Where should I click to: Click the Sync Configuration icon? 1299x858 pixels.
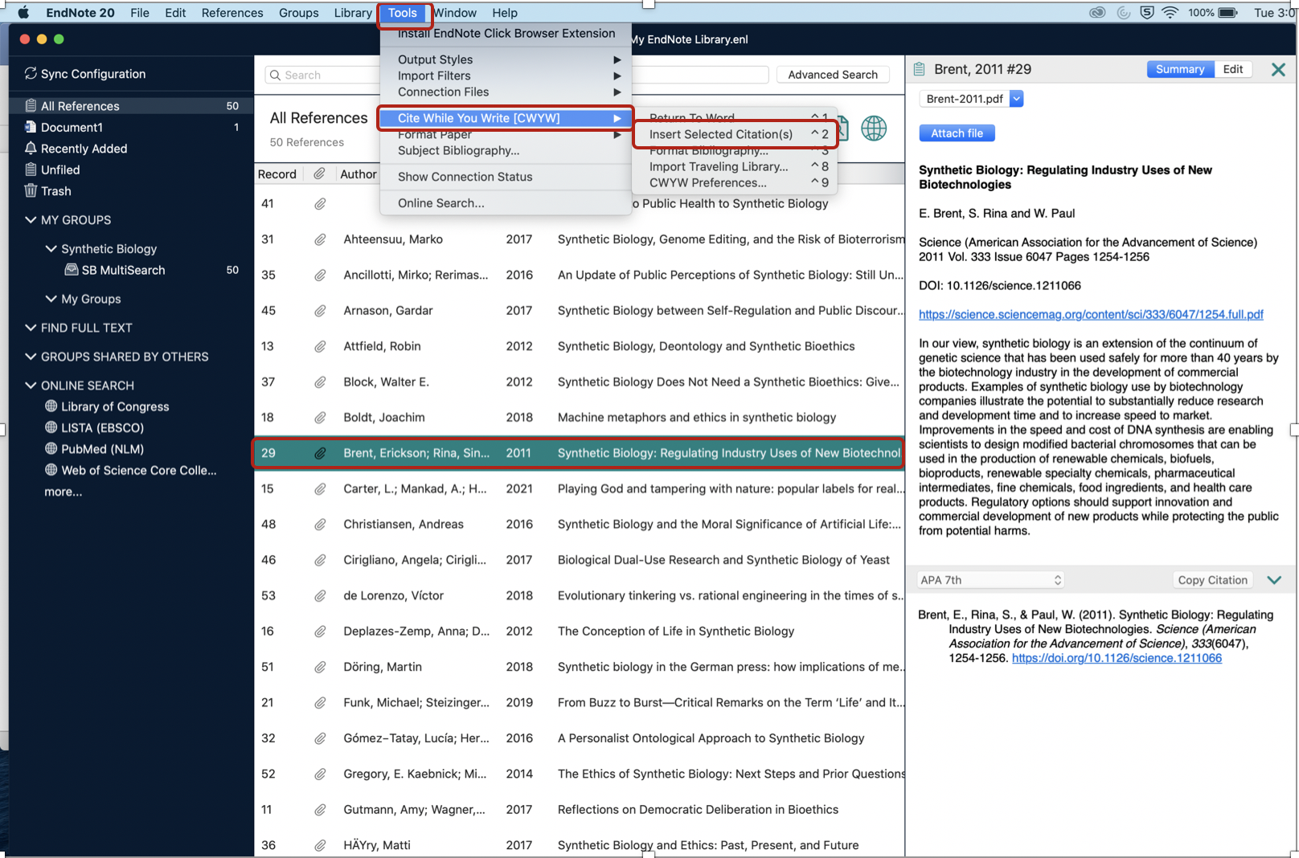(x=31, y=73)
